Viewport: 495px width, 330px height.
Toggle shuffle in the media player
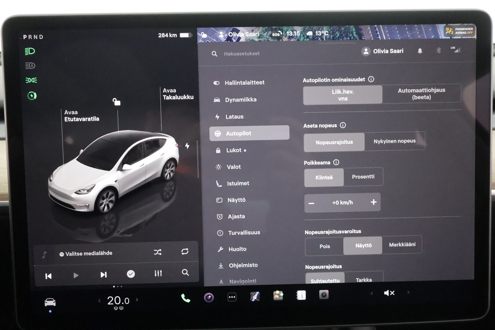[158, 253]
